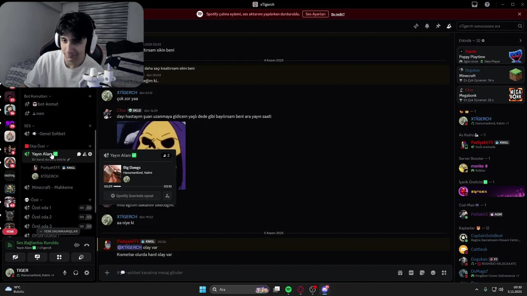Join Özel oda 1 voice channel
Image resolution: width=527 pixels, height=296 pixels.
[58, 208]
